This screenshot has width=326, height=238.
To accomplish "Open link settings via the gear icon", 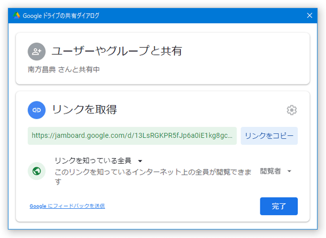I will click(292, 110).
